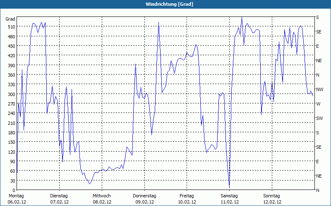
Task: Select the "Dienstag" day label
Action: click(x=59, y=196)
